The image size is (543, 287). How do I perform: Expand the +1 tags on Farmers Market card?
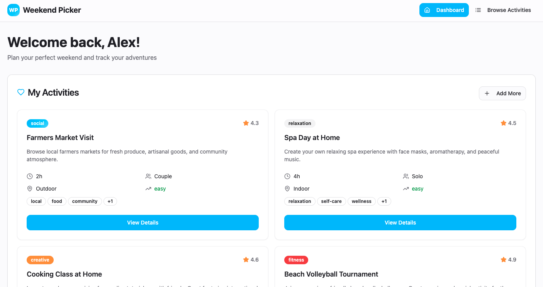point(110,201)
